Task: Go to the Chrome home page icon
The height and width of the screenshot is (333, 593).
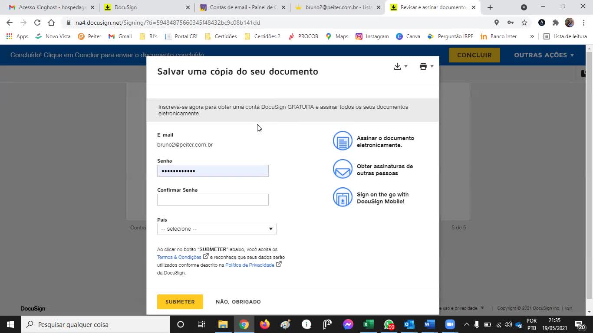Action: click(51, 23)
